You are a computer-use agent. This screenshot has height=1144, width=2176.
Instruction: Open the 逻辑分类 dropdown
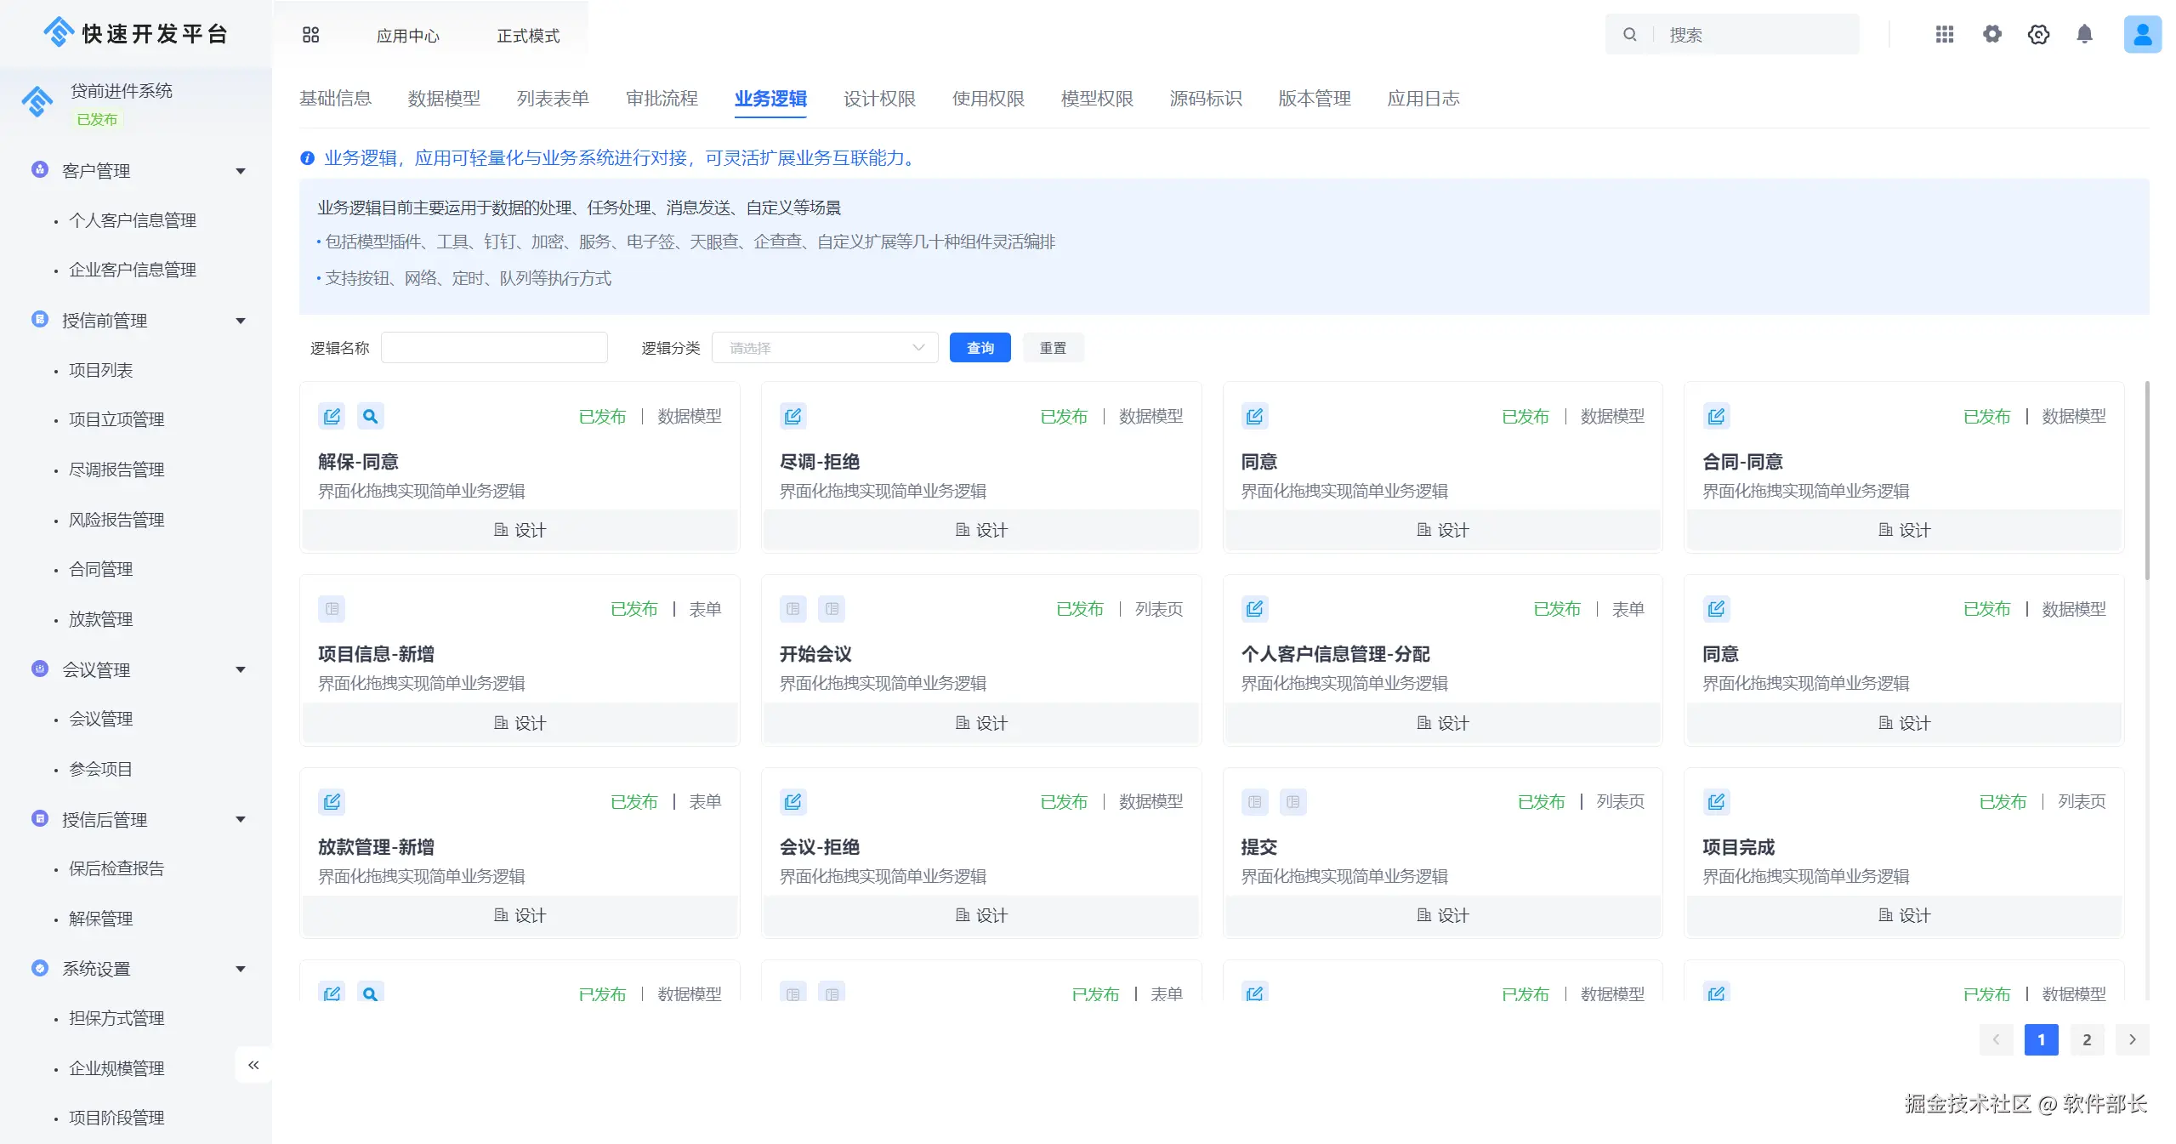[824, 348]
